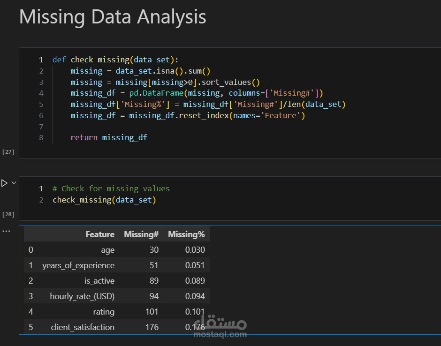Viewport: 441px width, 346px height.
Task: Click the data_set.isna().sum() line
Action: coord(140,71)
